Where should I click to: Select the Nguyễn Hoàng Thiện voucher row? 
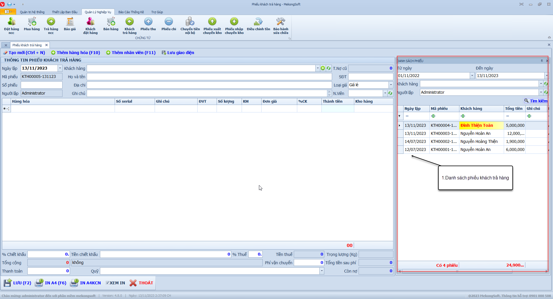[479, 141]
